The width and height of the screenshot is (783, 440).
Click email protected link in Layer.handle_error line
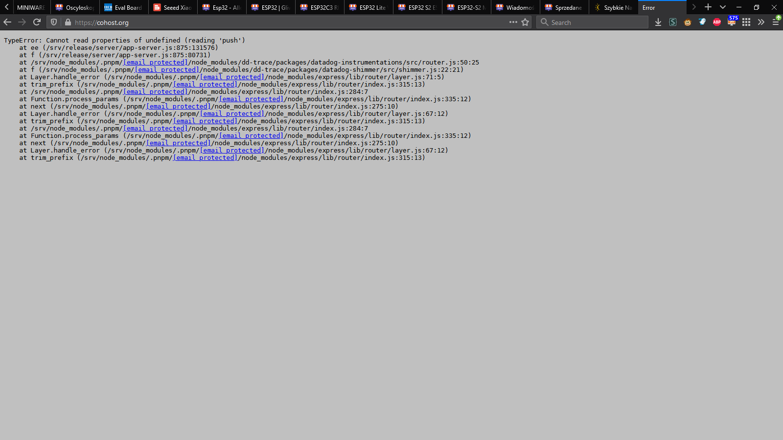pyautogui.click(x=232, y=77)
